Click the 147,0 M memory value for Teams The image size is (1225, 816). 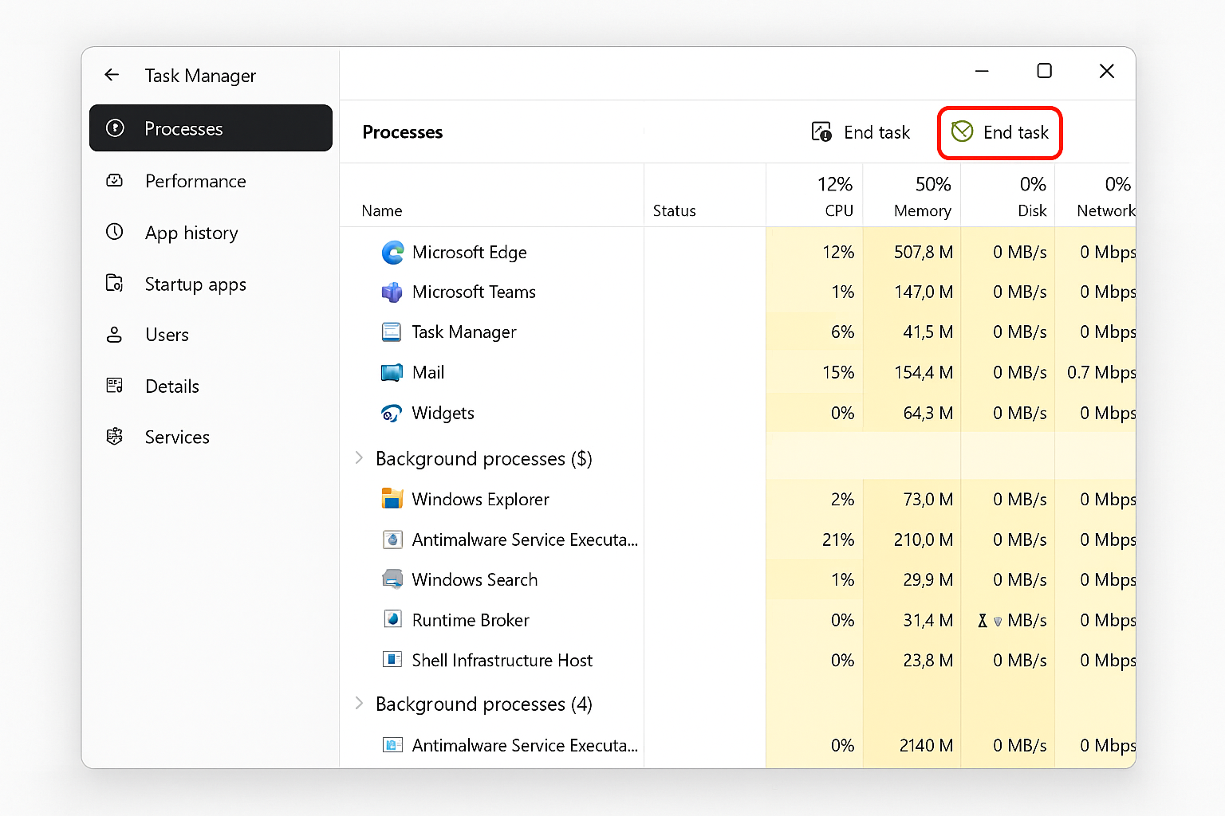pyautogui.click(x=924, y=292)
